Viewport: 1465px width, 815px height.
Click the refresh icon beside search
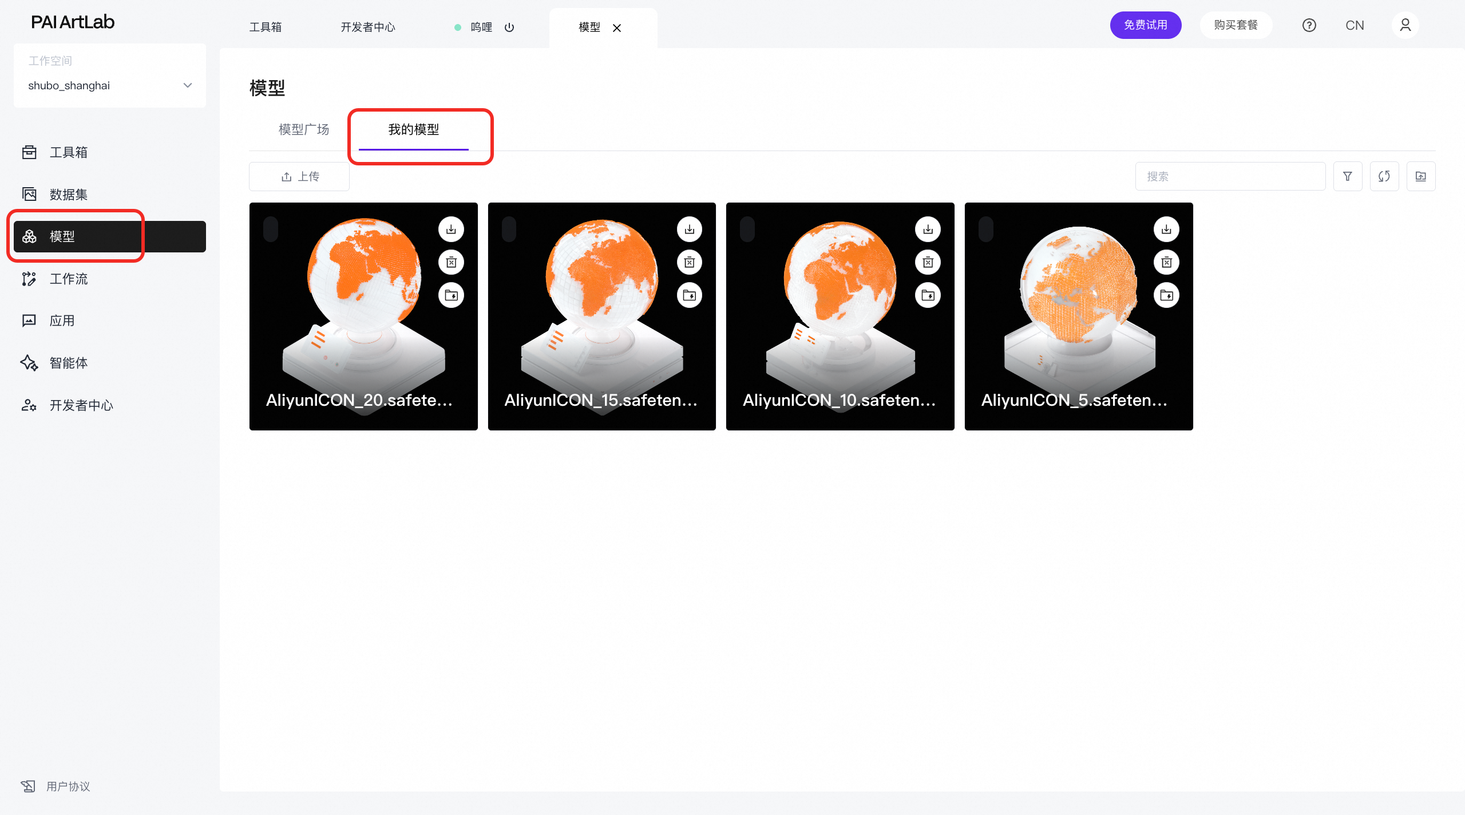tap(1384, 176)
